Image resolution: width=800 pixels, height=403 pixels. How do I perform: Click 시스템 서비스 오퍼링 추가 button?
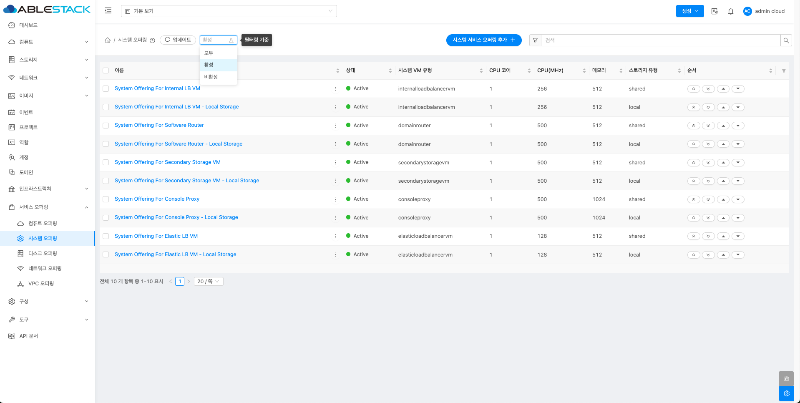coord(483,40)
